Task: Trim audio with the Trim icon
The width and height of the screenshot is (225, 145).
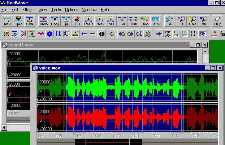Action: pyautogui.click(x=133, y=21)
